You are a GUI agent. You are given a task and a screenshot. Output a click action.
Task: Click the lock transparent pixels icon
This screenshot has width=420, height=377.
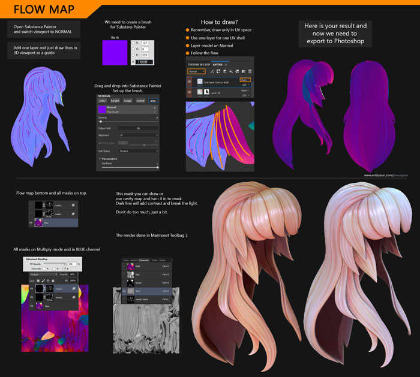37,280
